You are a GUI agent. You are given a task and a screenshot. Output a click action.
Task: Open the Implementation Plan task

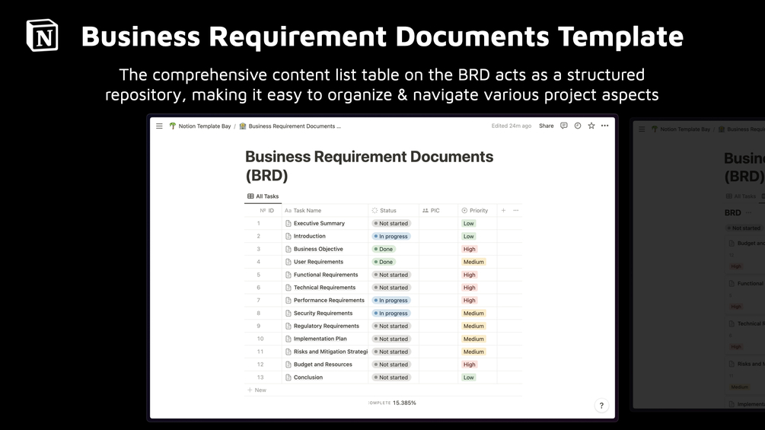320,339
